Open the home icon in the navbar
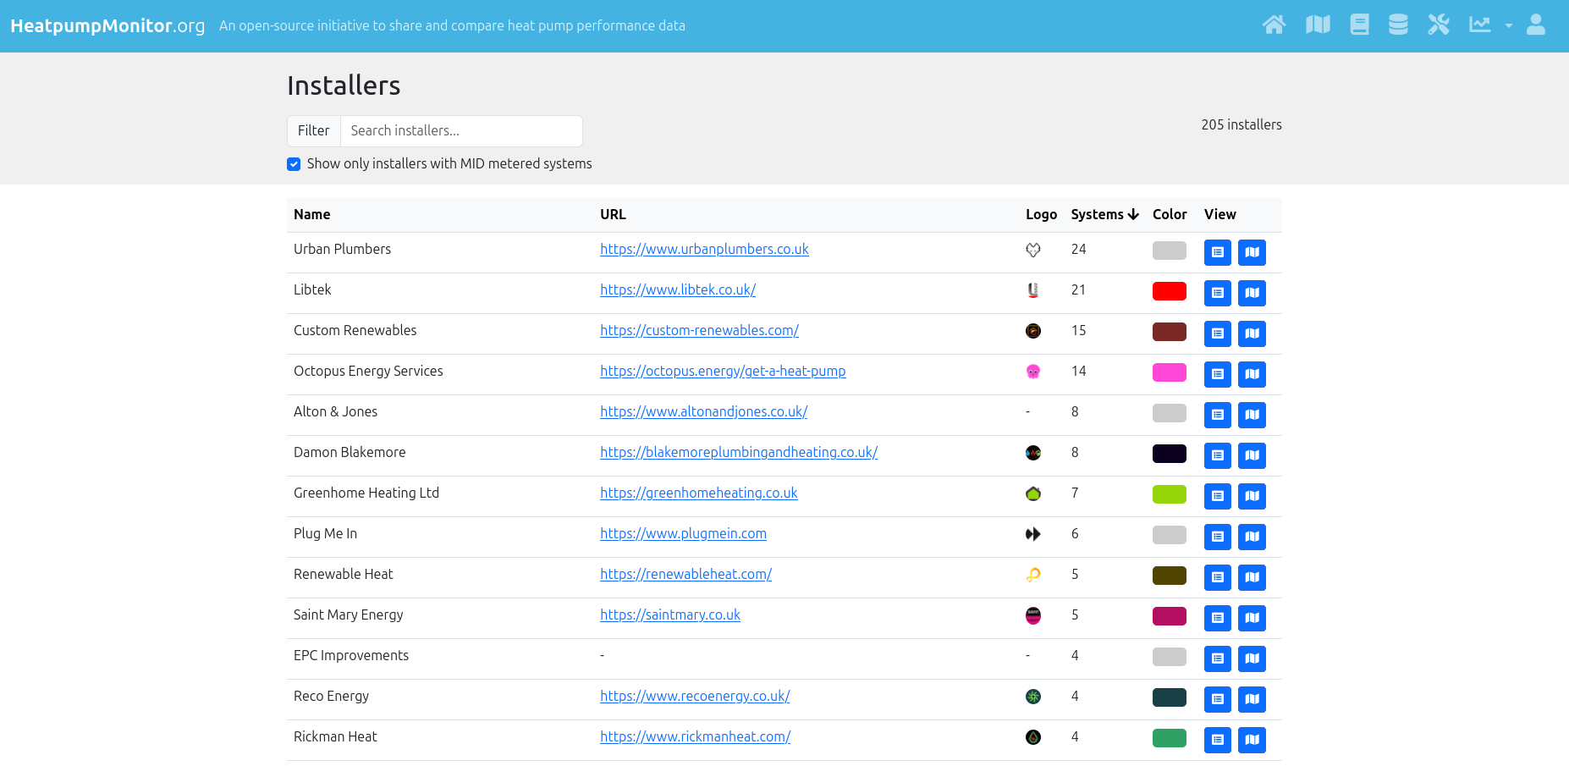 (1274, 25)
